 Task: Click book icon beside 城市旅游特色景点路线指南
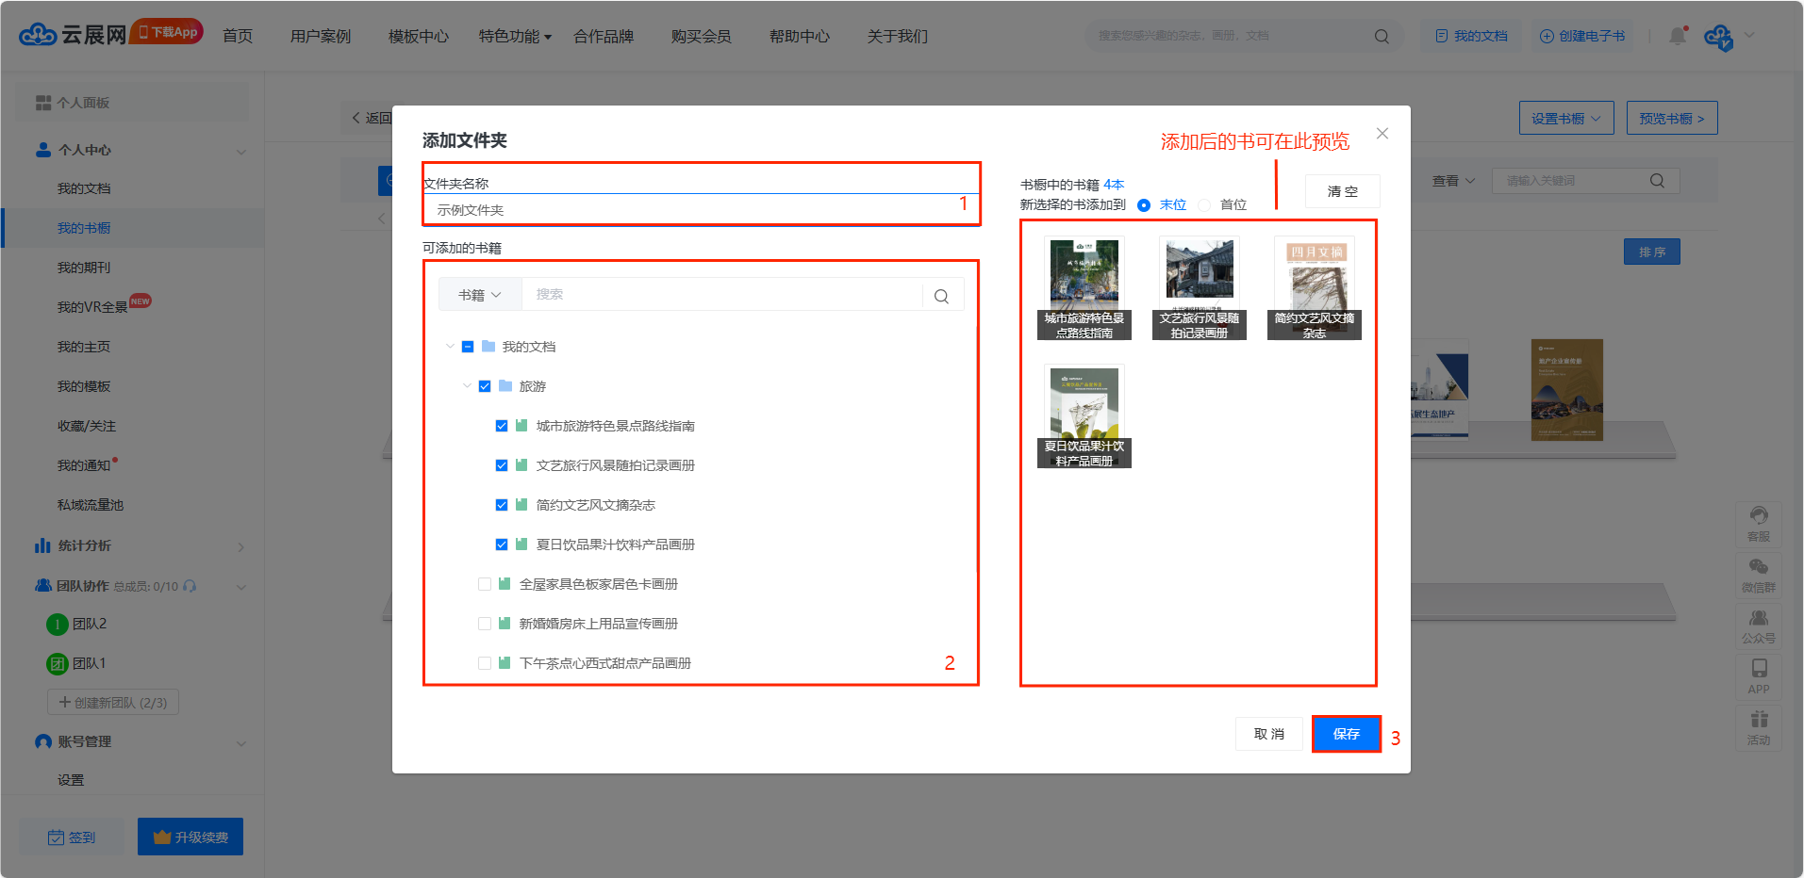coord(521,426)
